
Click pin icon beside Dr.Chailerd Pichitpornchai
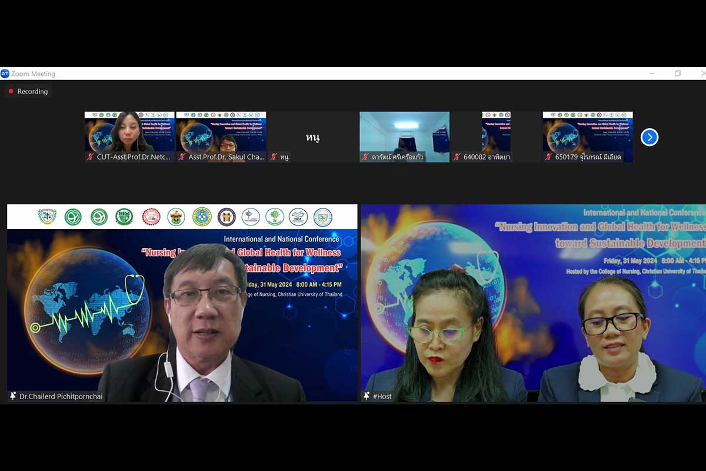tap(13, 396)
